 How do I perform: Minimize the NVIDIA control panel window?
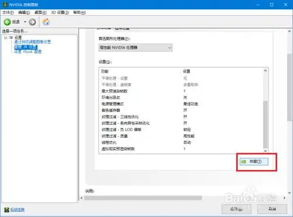pyautogui.click(x=258, y=5)
